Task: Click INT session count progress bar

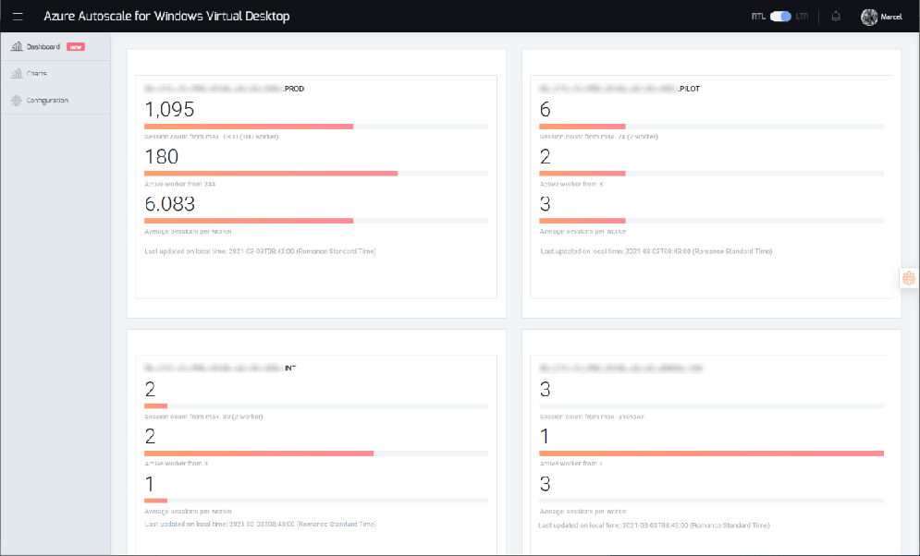Action: 316,406
